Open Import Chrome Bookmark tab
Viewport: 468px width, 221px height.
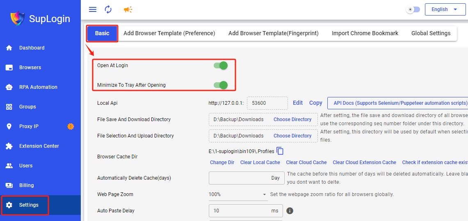[365, 33]
